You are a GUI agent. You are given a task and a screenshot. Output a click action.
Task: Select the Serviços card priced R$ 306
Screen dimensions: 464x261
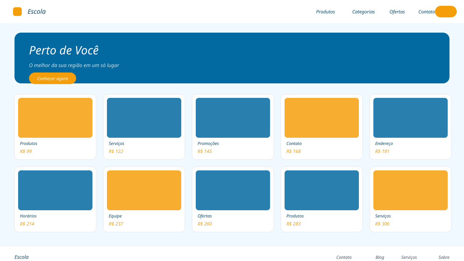click(x=410, y=199)
